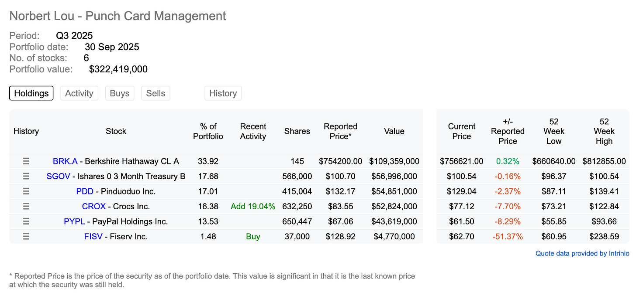
Task: Open the History tab
Action: coord(223,93)
